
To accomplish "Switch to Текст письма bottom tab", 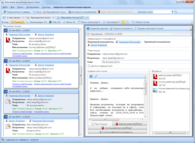I will coord(100,124).
